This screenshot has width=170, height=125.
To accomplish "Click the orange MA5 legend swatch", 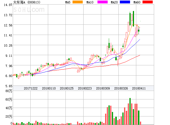I will pyautogui.click(x=78, y=2).
